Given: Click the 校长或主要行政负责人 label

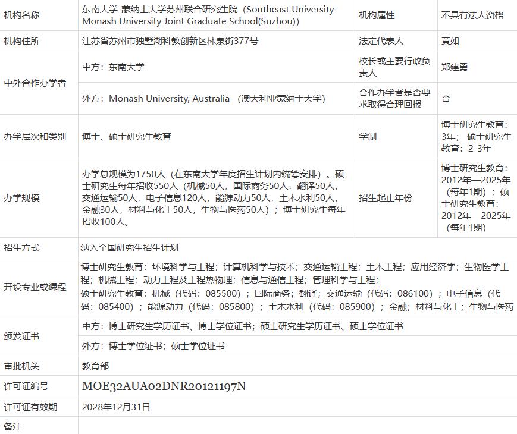Looking at the screenshot, I should coord(394,67).
